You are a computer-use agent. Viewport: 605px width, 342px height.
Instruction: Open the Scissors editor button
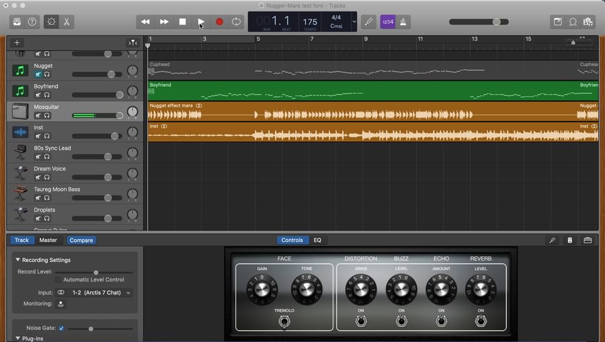coord(67,22)
